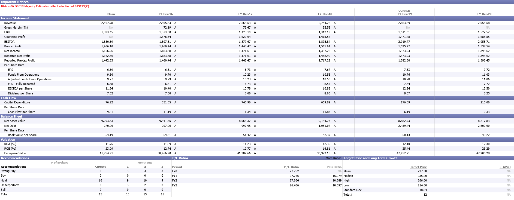Click the CURRENT FY-Dec.19 column header
The height and width of the screenshot is (200, 514).
[x=405, y=12]
